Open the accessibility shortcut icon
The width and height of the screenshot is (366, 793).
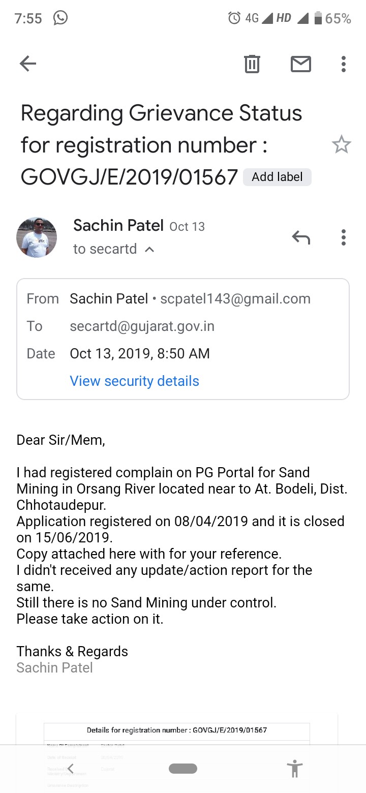click(x=294, y=768)
